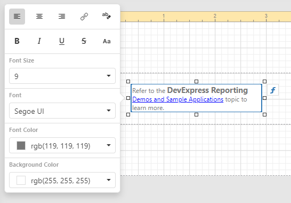Click the top-left resize handle of the label
This screenshot has width=291, height=203.
pyautogui.click(x=128, y=82)
